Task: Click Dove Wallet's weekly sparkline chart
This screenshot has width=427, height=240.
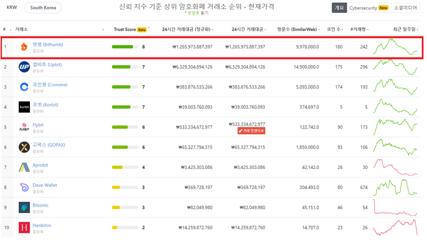Action: (395, 187)
